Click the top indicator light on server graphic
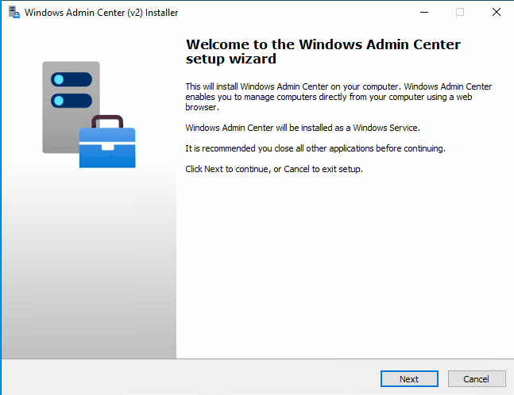Screen dimensions: 514x395 58,79
